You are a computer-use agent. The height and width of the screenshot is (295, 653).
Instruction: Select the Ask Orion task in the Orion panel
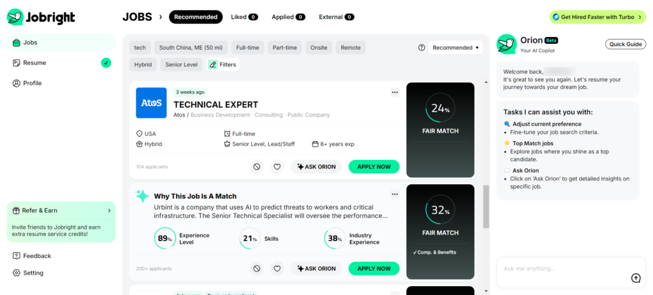click(525, 170)
